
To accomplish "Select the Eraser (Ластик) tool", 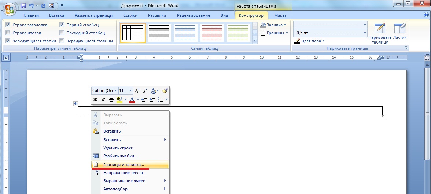I will tap(399, 31).
